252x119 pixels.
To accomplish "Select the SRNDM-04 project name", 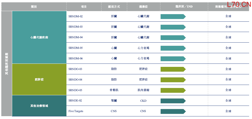I will 76,37.
